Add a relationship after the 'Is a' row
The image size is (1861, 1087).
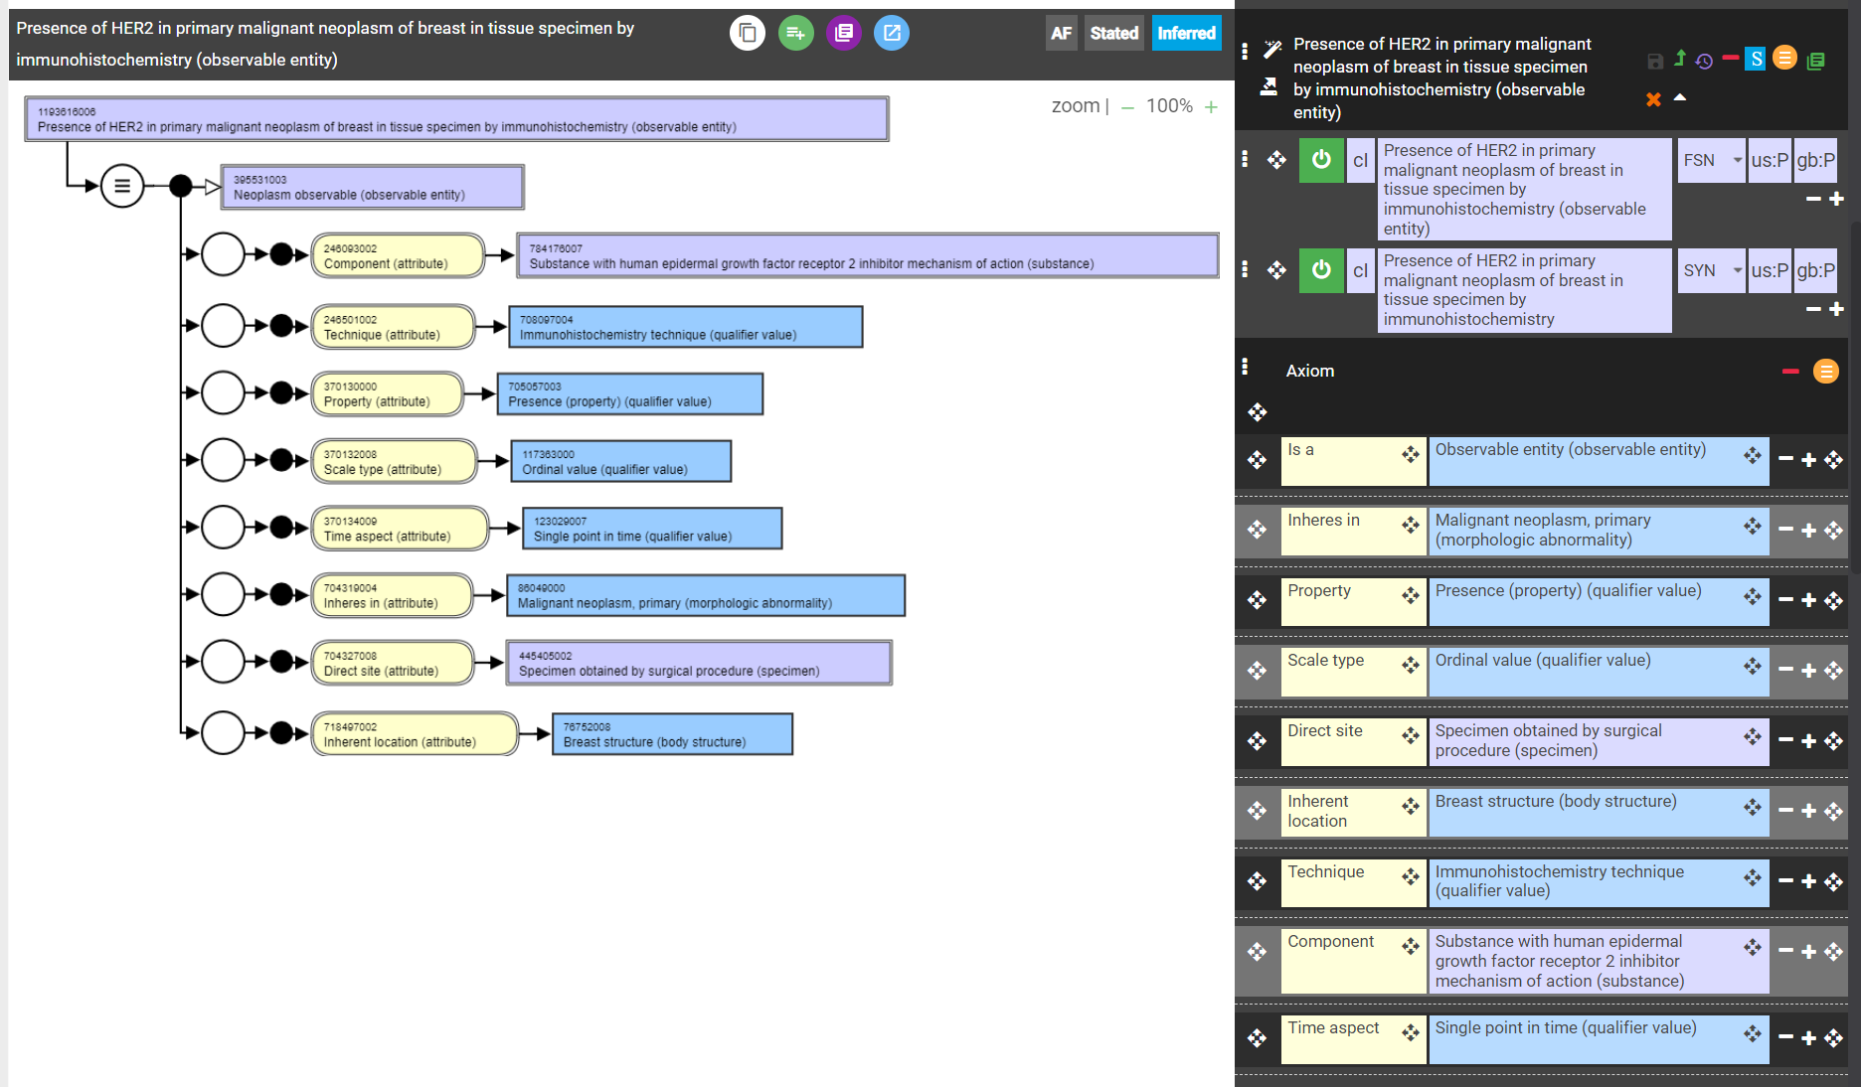coord(1808,459)
